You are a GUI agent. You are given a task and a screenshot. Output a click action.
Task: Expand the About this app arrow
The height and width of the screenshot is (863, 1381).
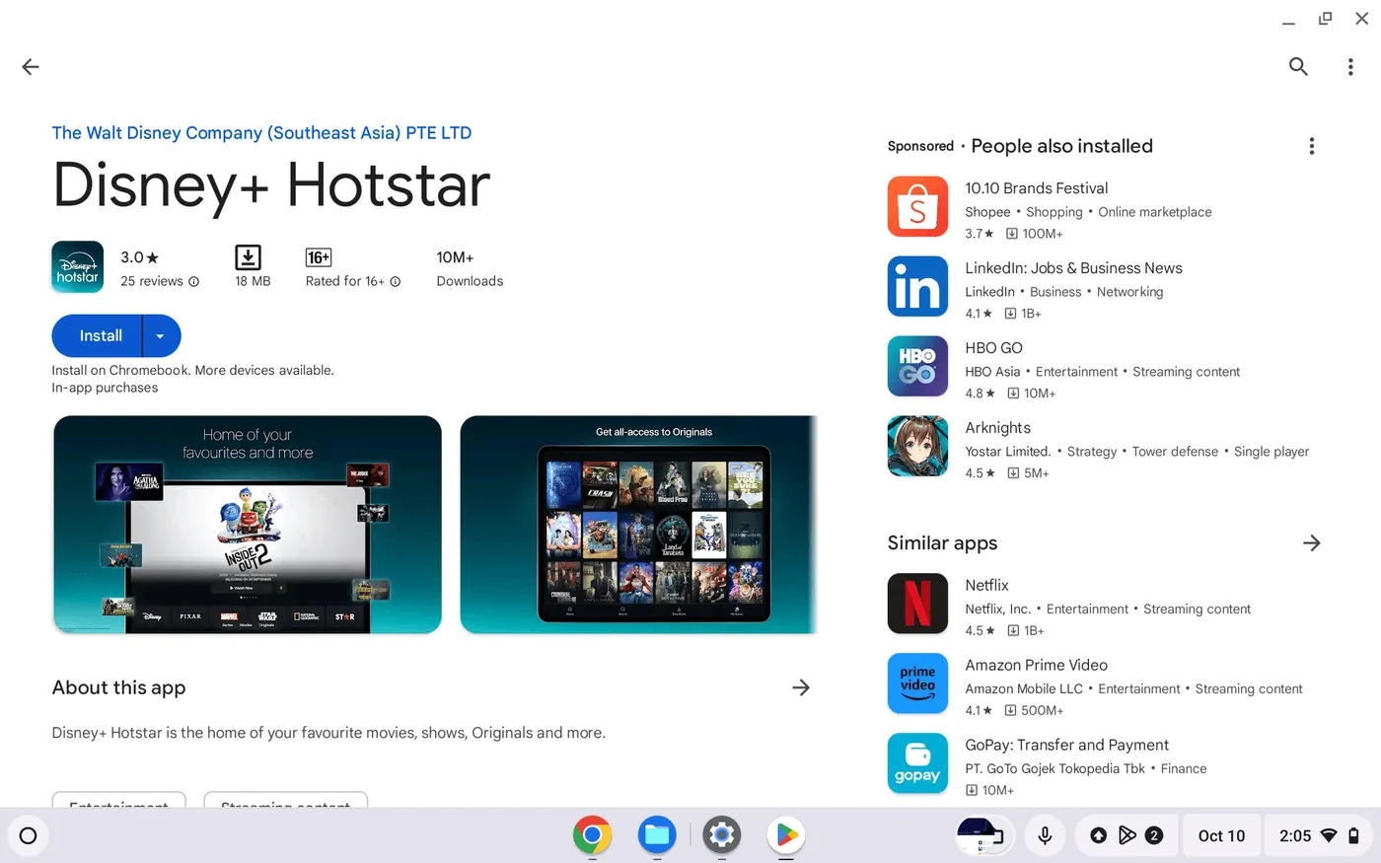(x=801, y=687)
